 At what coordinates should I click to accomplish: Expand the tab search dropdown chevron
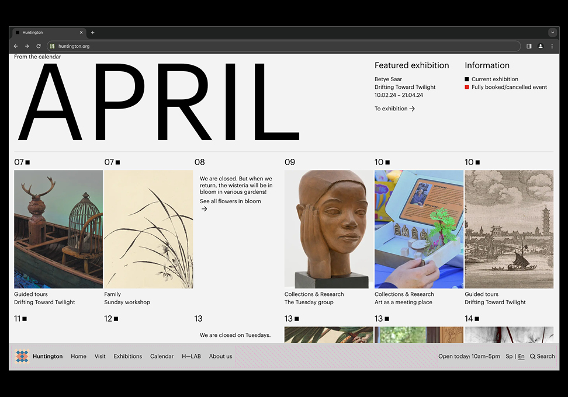tap(552, 33)
